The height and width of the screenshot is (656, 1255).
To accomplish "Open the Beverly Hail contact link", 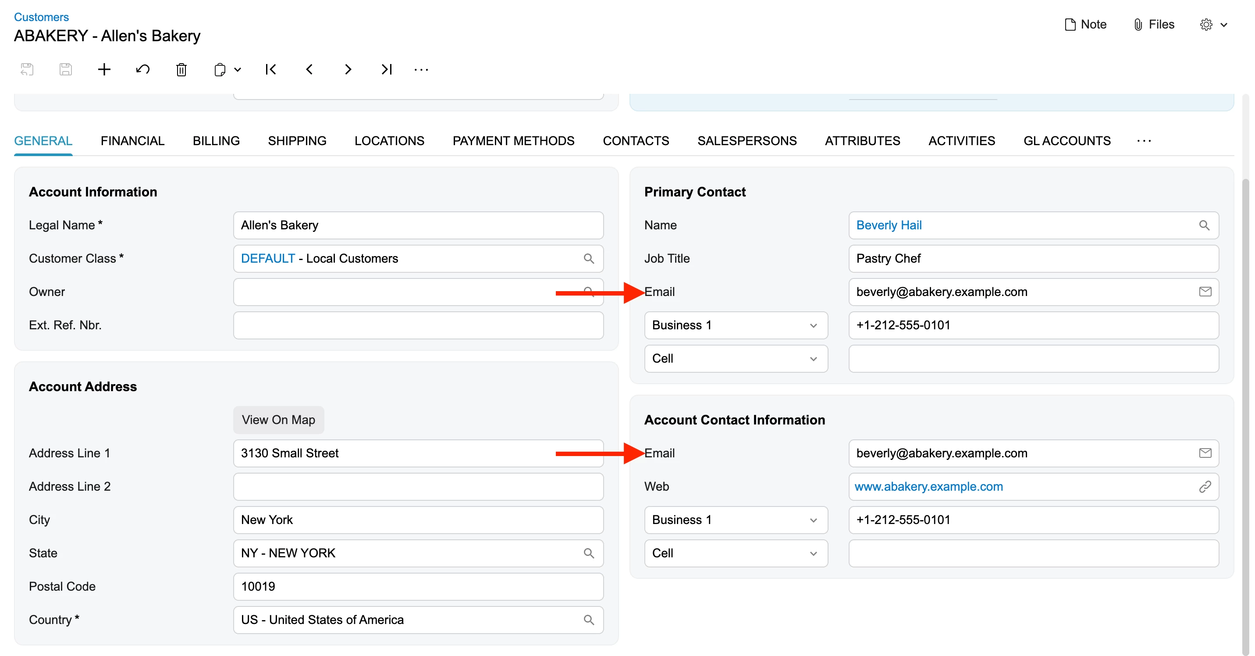I will click(x=889, y=225).
